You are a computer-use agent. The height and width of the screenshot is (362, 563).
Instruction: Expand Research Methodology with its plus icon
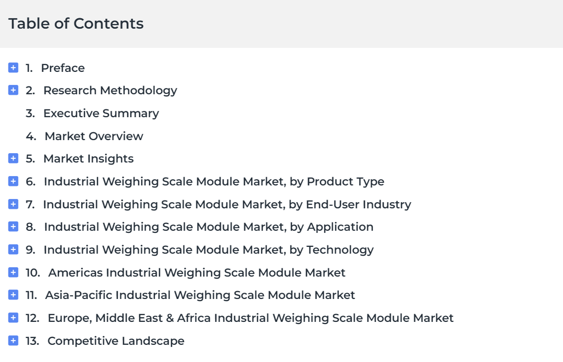13,90
